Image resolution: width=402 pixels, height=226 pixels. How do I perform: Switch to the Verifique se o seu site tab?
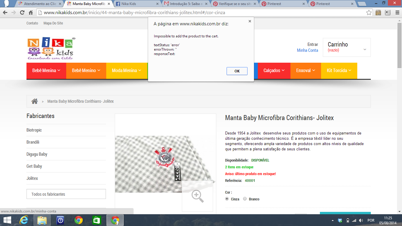235,4
